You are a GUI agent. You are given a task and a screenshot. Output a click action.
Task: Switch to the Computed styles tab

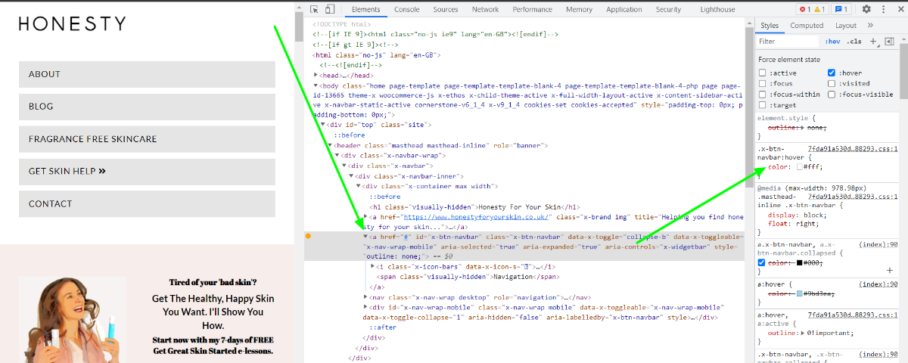click(x=807, y=26)
